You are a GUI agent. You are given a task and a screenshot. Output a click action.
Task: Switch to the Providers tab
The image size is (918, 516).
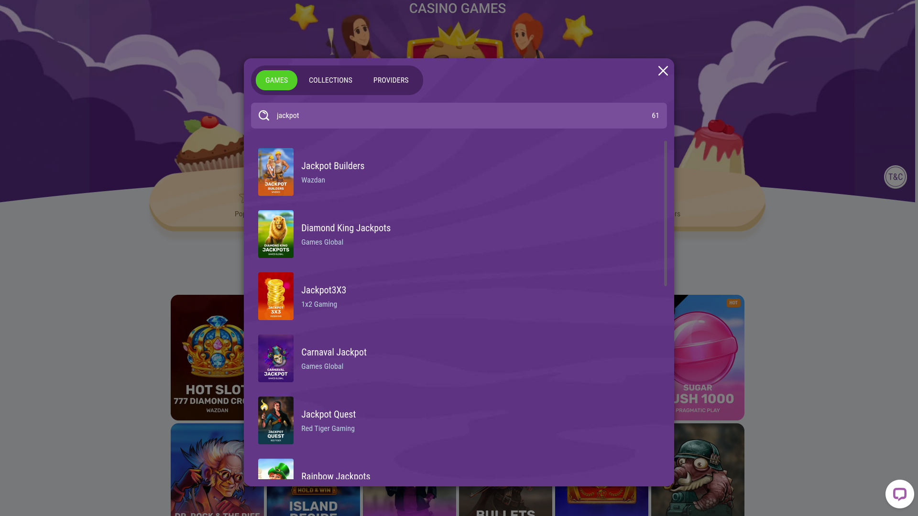point(391,80)
